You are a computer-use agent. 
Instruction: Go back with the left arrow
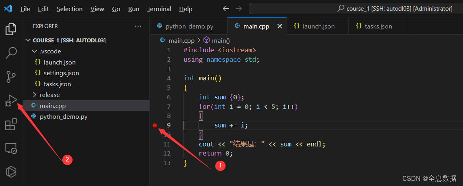[226, 9]
